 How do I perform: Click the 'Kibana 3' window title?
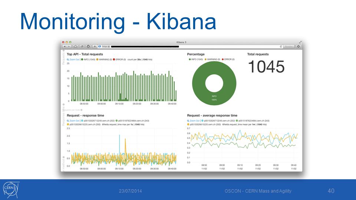pyautogui.click(x=181, y=42)
